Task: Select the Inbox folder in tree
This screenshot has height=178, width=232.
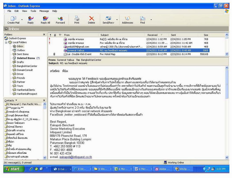Action: coord(20,46)
